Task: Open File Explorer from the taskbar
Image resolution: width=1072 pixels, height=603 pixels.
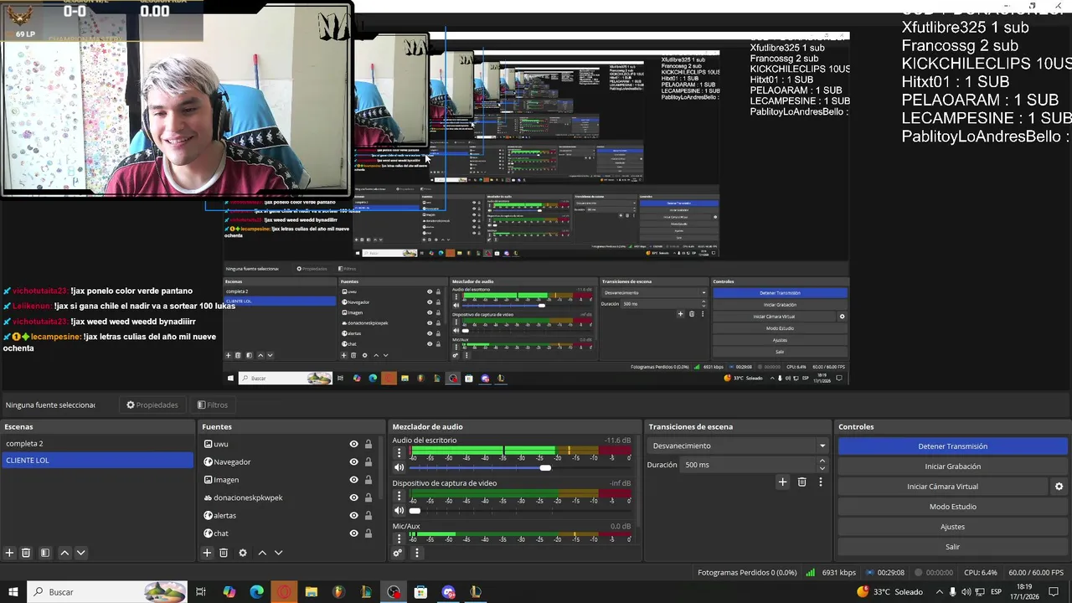Action: click(x=312, y=592)
